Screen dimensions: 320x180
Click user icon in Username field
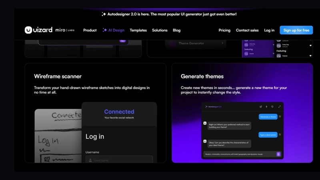(x=90, y=160)
